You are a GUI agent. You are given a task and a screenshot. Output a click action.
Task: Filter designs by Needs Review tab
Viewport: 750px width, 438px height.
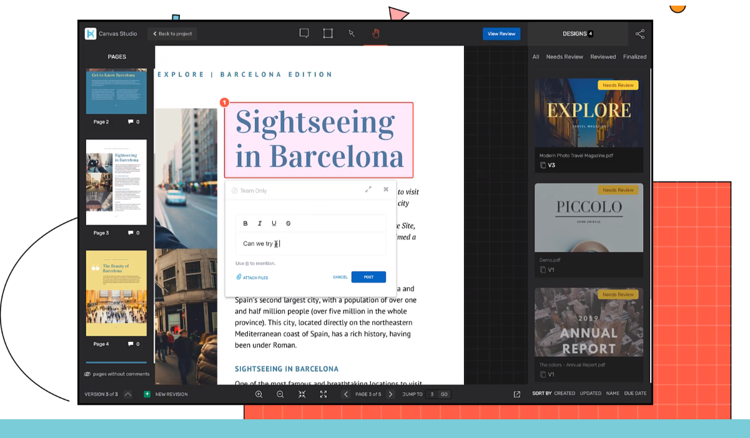565,57
